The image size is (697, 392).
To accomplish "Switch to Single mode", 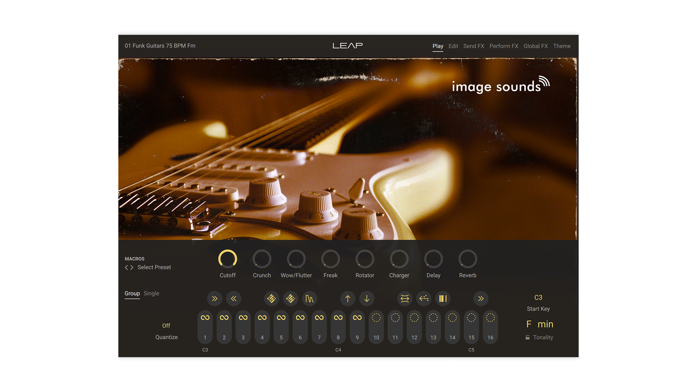I will (x=151, y=293).
